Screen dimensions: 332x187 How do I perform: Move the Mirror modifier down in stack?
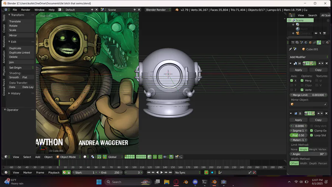pos(322,63)
